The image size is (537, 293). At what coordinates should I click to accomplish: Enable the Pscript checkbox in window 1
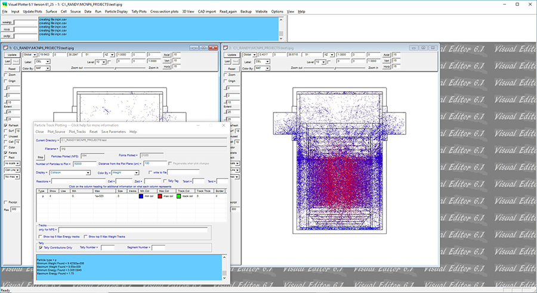(x=5, y=202)
